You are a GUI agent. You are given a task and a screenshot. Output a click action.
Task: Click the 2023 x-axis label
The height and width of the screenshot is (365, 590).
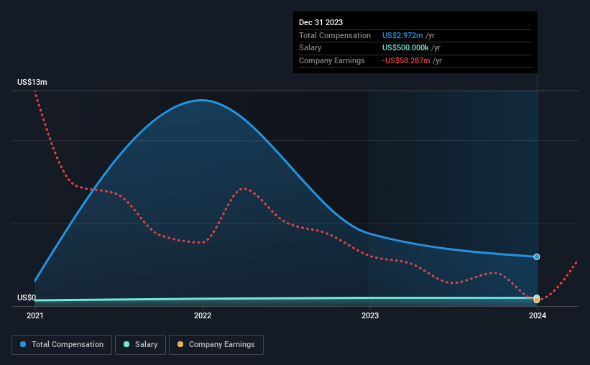pyautogui.click(x=370, y=315)
